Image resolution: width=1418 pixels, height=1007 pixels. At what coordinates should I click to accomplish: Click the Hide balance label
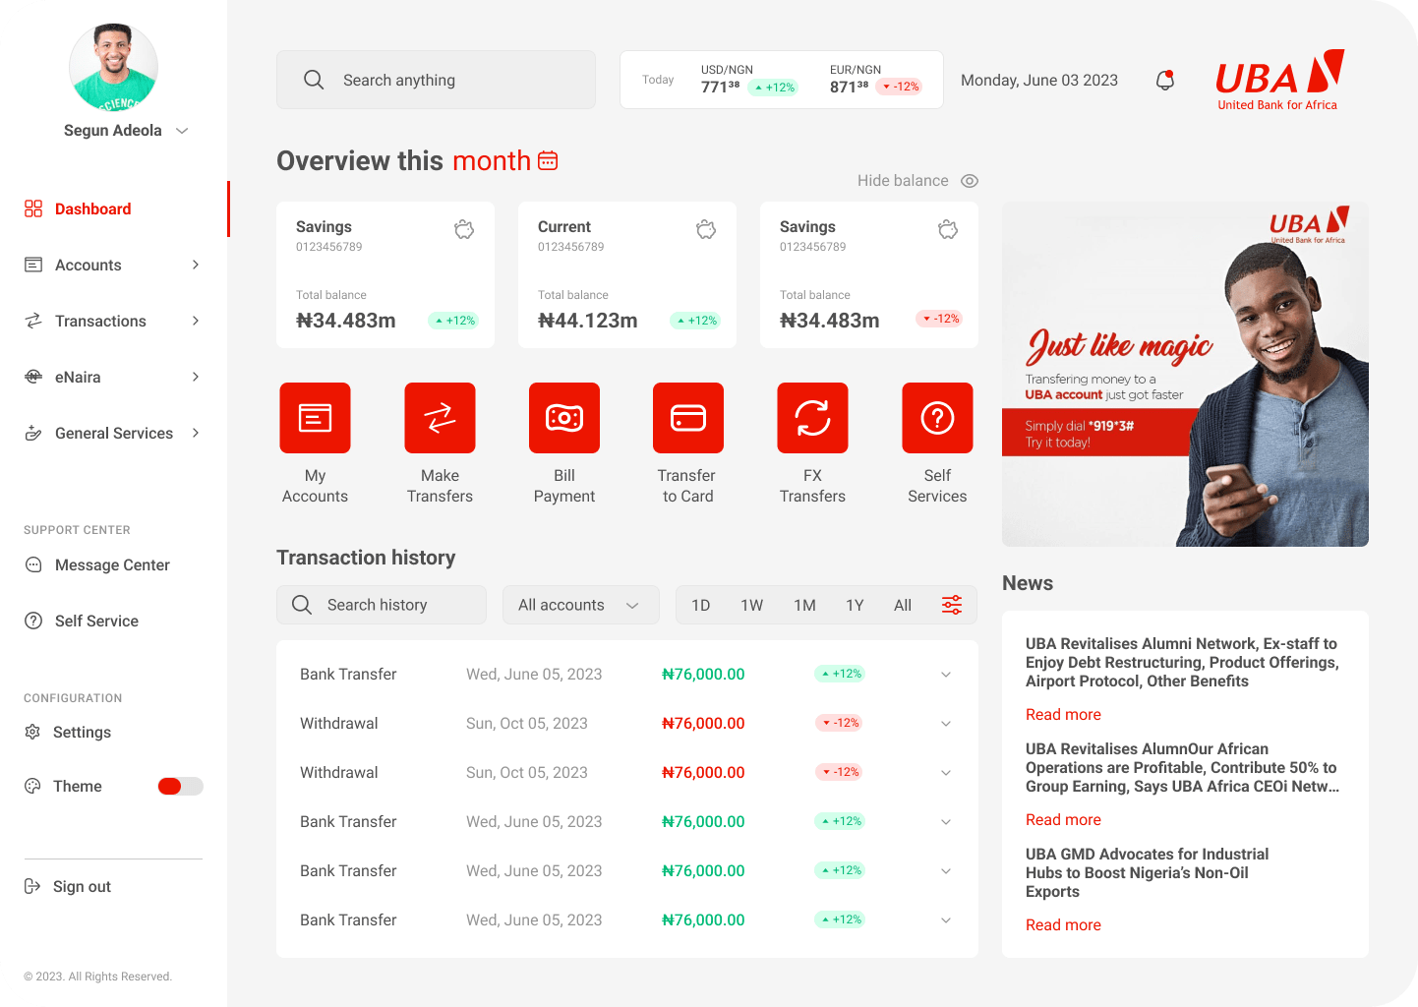coord(903,181)
